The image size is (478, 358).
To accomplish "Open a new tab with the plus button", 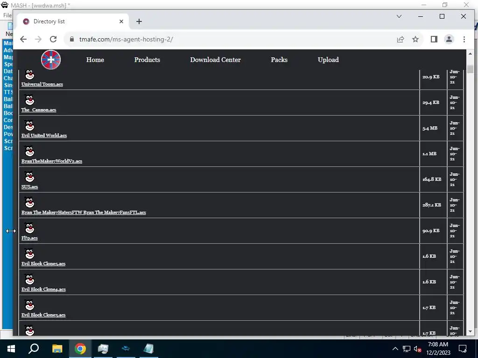I will (x=139, y=21).
